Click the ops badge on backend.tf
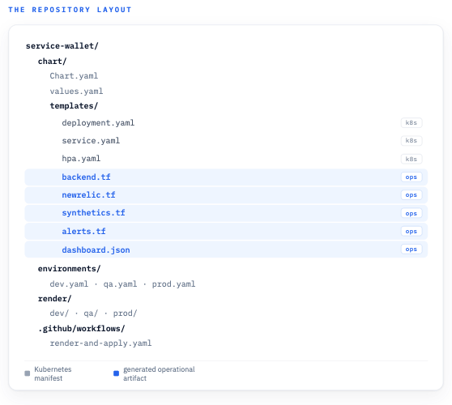The height and width of the screenshot is (405, 452). [x=411, y=177]
